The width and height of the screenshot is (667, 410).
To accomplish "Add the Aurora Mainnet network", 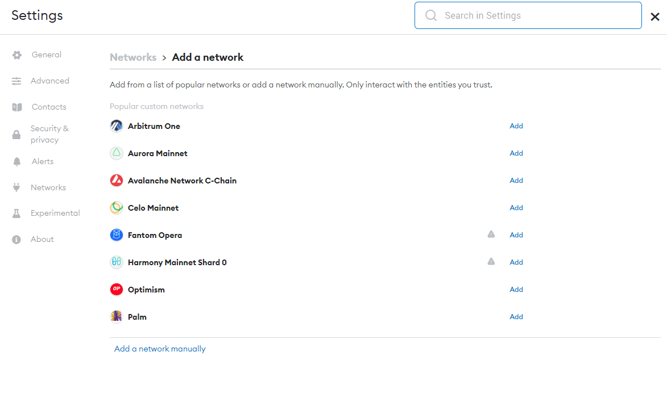I will click(x=516, y=153).
